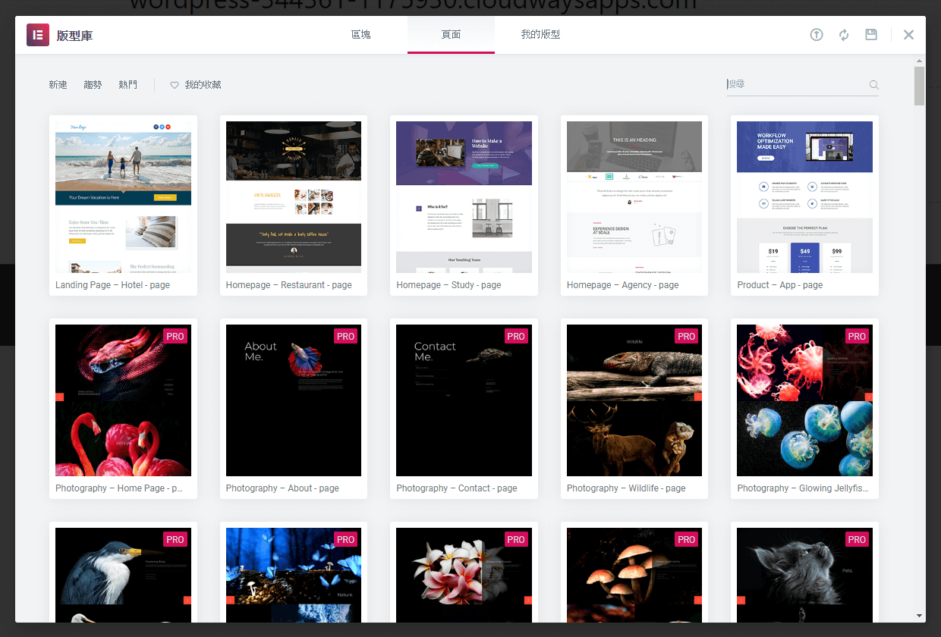Preview Photography Wildlife template thumbnail
Viewport: 941px width, 637px height.
634,400
